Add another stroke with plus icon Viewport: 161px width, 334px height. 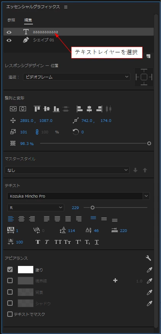[x=115, y=280]
